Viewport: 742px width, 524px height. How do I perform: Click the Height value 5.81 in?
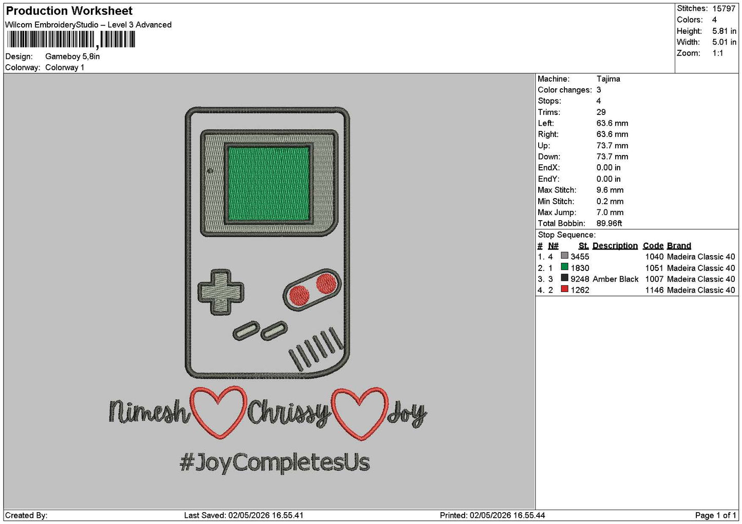(x=724, y=31)
